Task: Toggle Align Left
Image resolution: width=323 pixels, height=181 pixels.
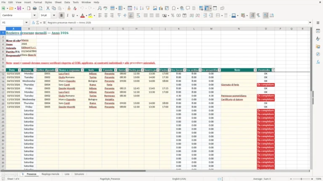Action: point(100,16)
